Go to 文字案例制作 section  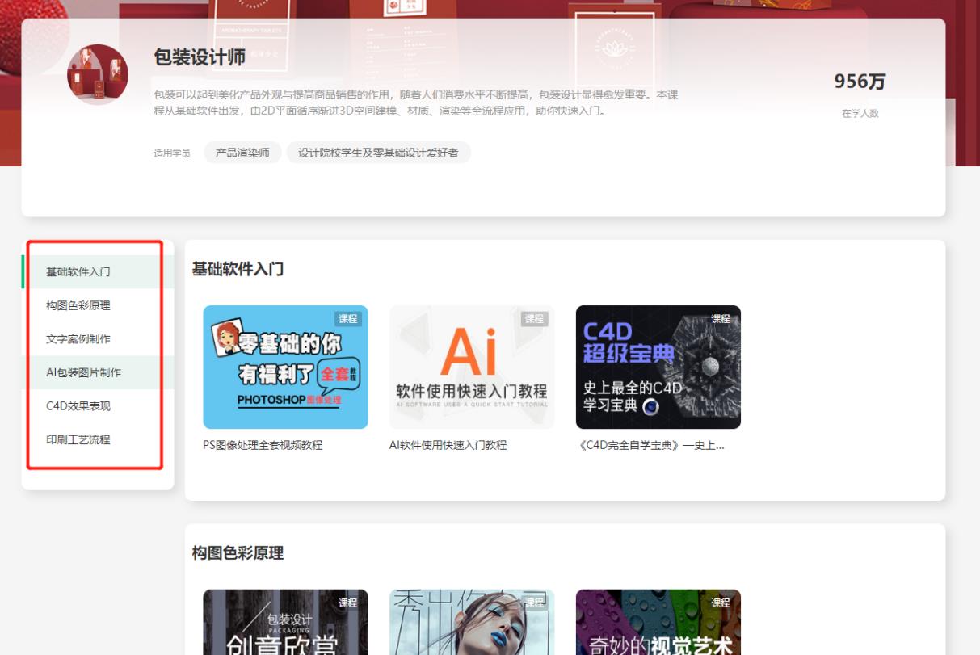[x=78, y=339]
